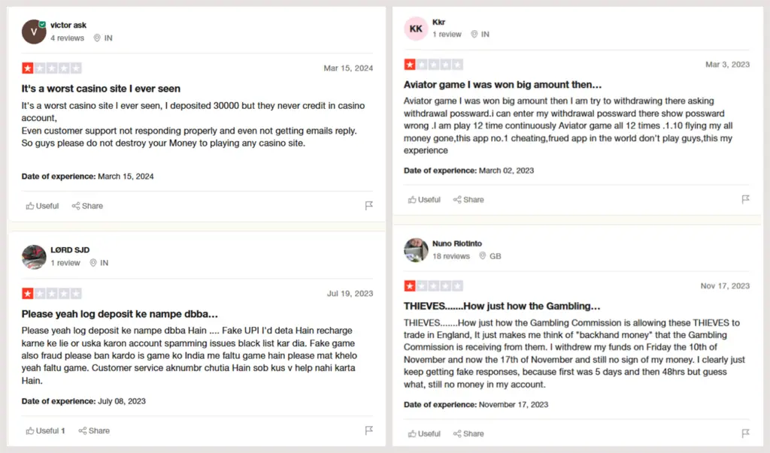The image size is (770, 453).
Task: Open the pink KK avatar profile
Action: pos(416,29)
